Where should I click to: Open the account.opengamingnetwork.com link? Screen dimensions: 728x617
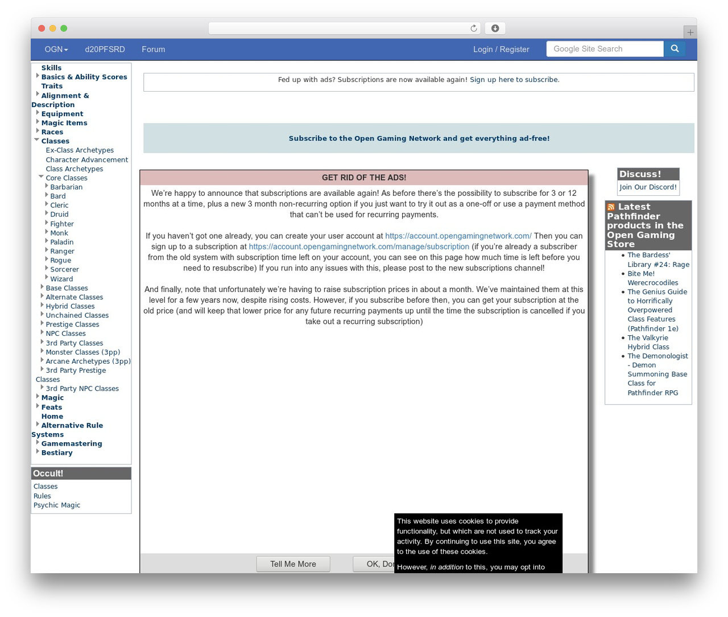pos(458,236)
